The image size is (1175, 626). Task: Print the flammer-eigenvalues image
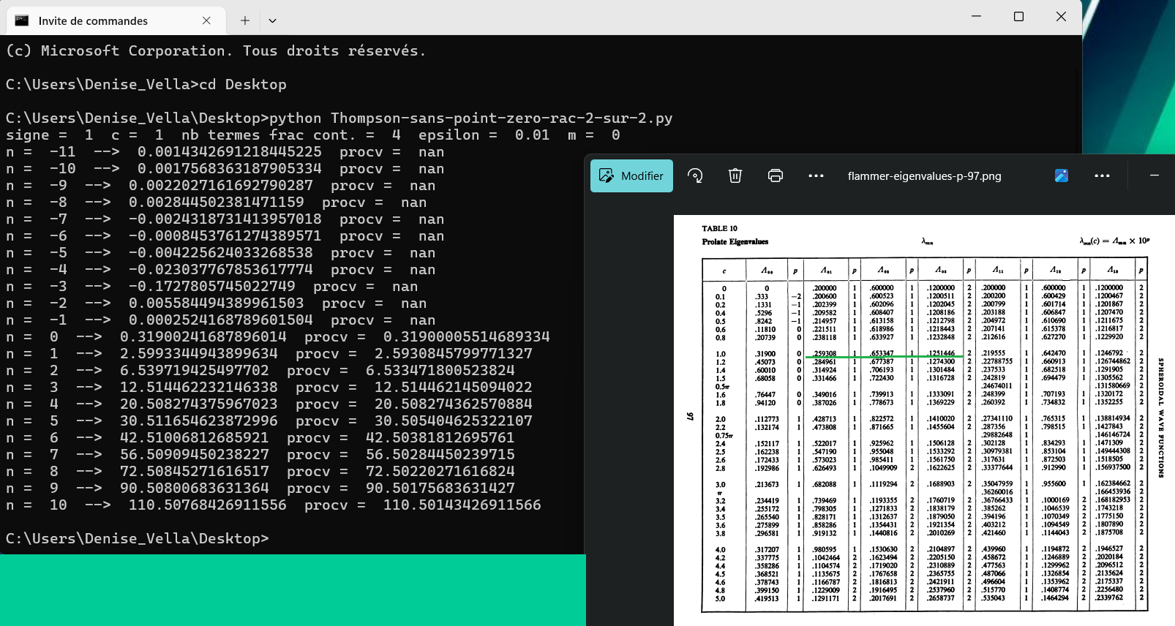coord(776,176)
